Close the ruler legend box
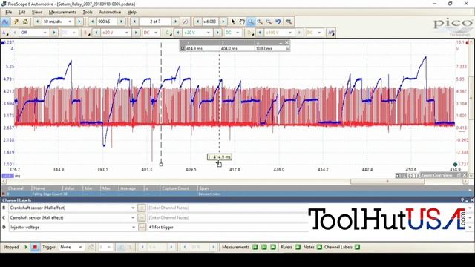Image resolution: width=475 pixels, height=267 pixels. [x=286, y=43]
